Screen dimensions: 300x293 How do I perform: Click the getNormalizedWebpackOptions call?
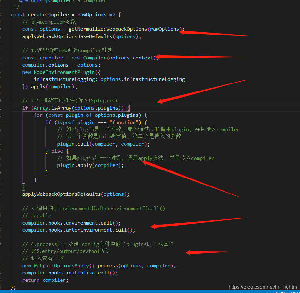pos(108,29)
